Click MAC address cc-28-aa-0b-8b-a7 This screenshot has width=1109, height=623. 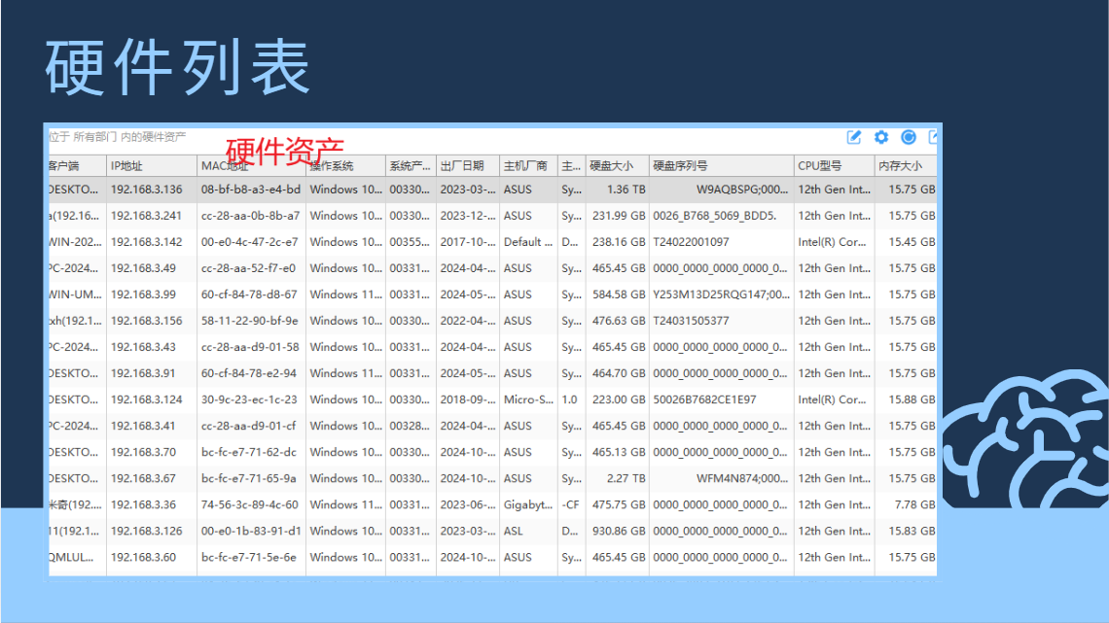click(x=250, y=216)
